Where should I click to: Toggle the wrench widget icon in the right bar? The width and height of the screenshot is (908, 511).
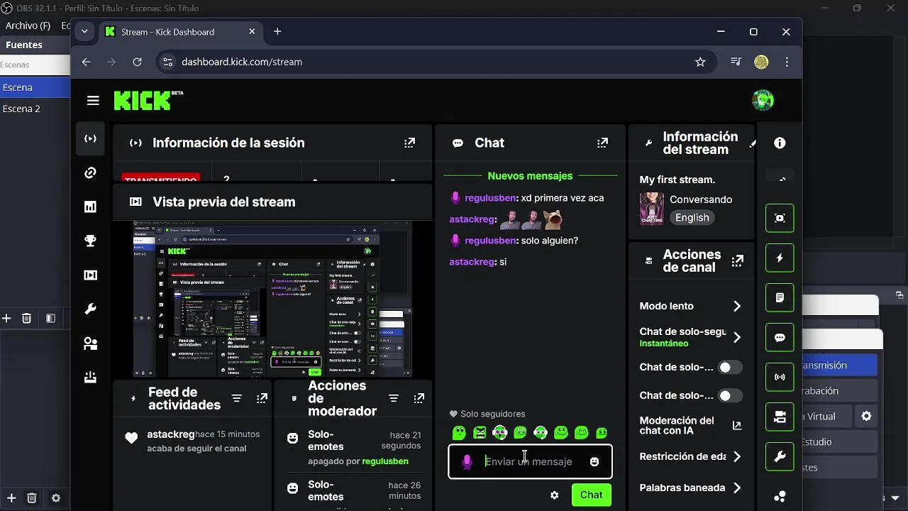(x=780, y=456)
